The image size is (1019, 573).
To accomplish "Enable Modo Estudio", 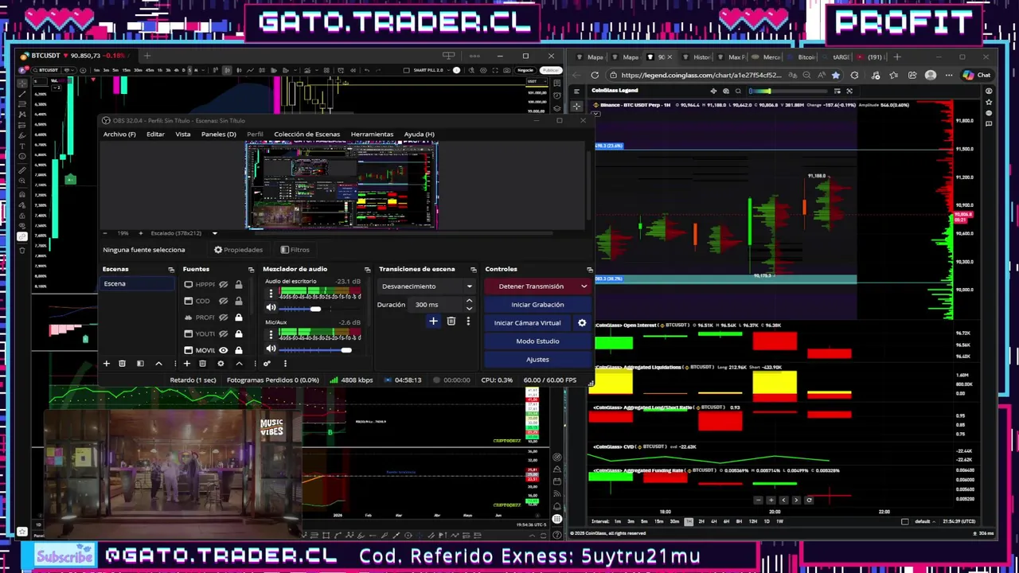I will 537,341.
